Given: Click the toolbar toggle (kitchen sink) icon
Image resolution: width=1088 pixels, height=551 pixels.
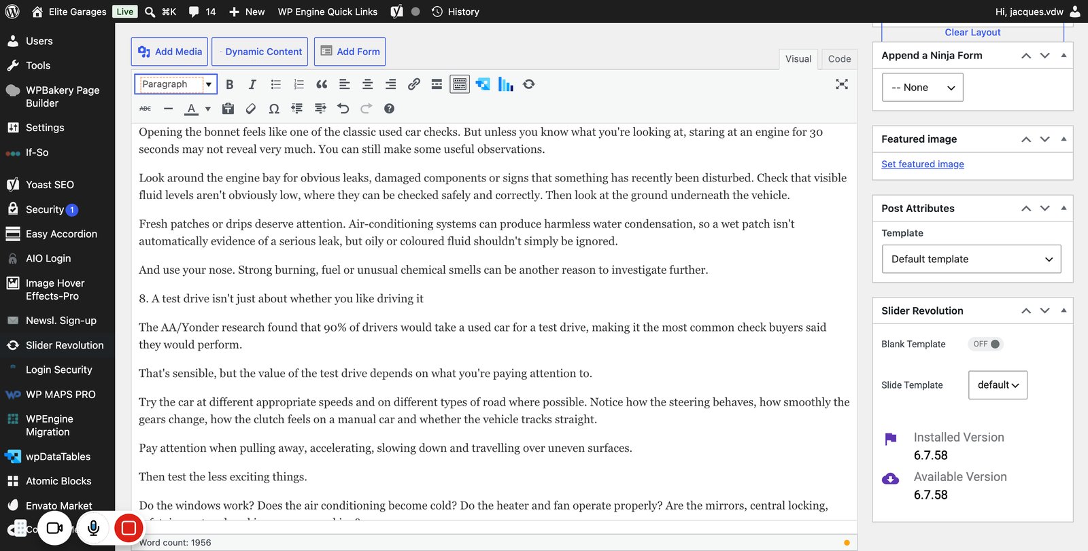Looking at the screenshot, I should tap(460, 84).
